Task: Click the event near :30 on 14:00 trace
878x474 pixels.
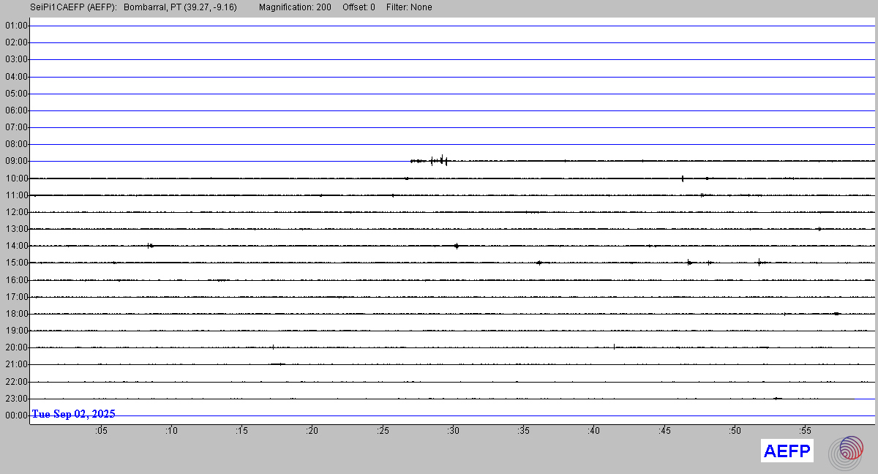Action: tap(457, 246)
